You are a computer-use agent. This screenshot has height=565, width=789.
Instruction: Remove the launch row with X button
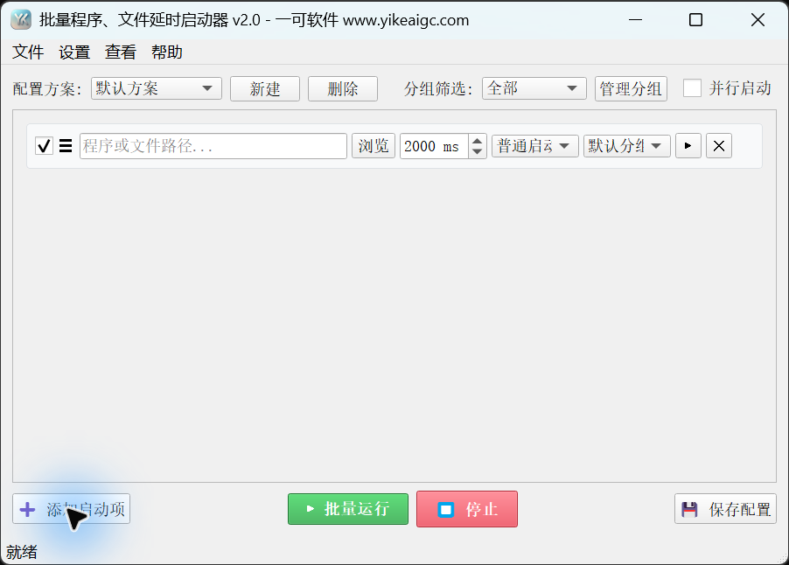pos(718,146)
